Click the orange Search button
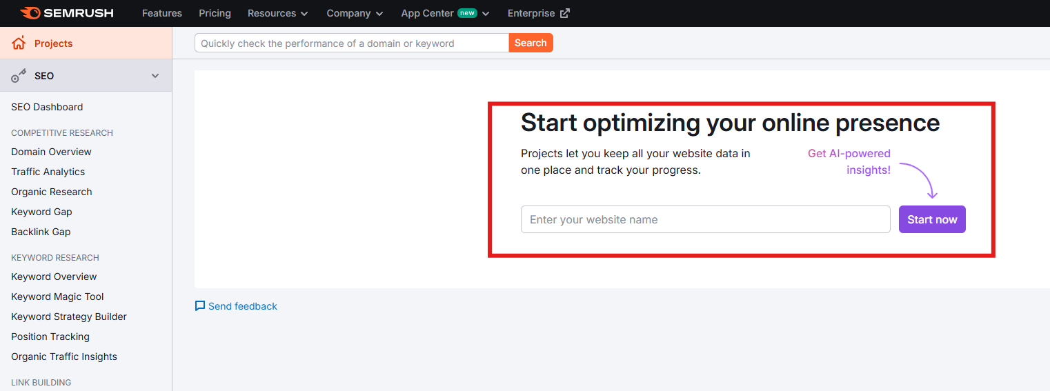Viewport: 1050px width, 391px height. click(x=531, y=43)
